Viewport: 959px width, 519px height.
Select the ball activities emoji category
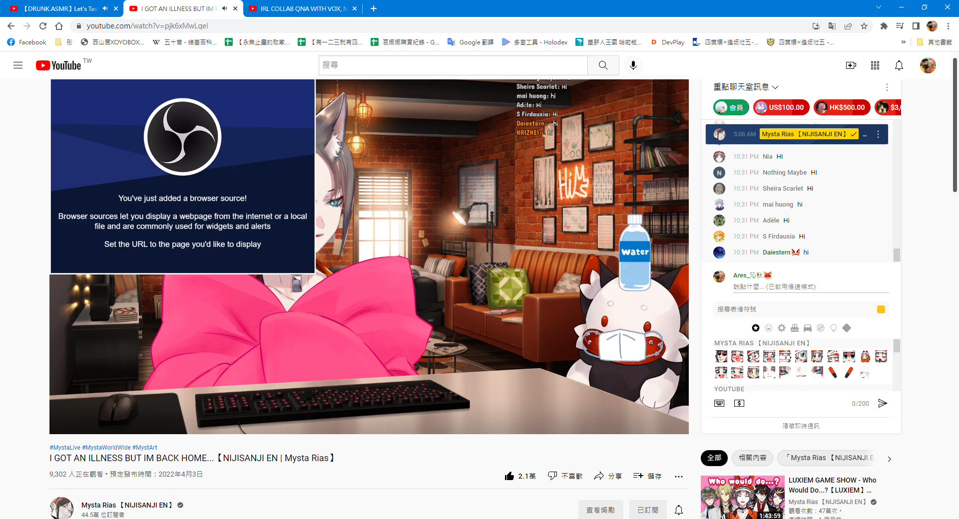pos(821,328)
